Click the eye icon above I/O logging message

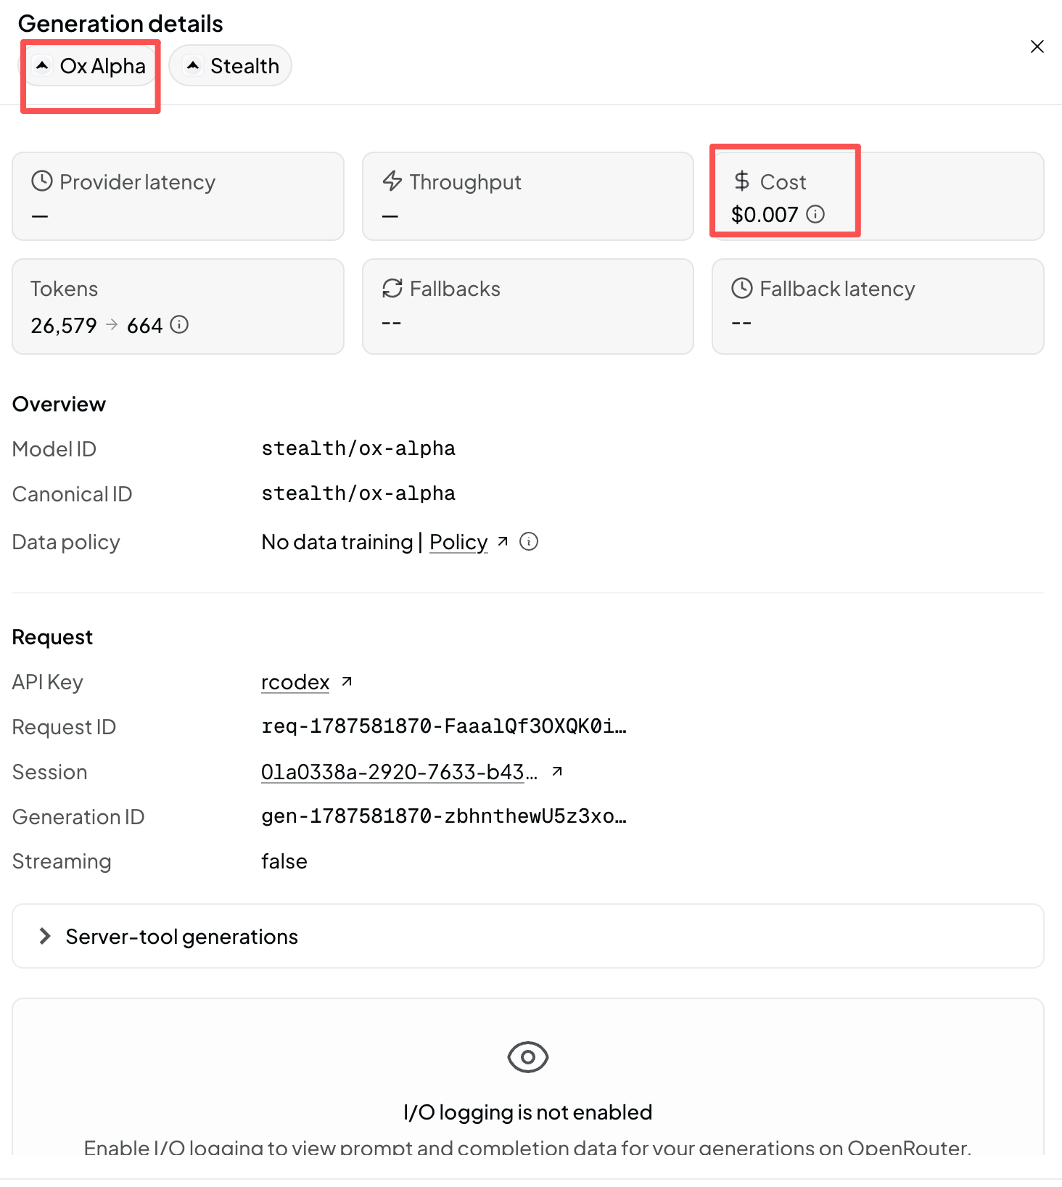coord(528,1057)
